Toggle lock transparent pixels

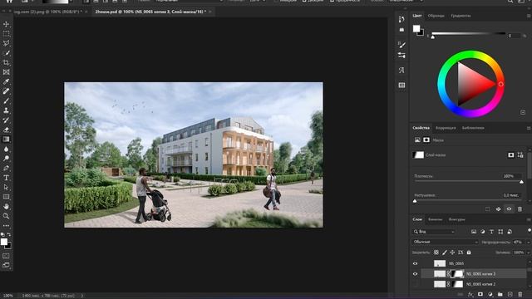pos(436,252)
